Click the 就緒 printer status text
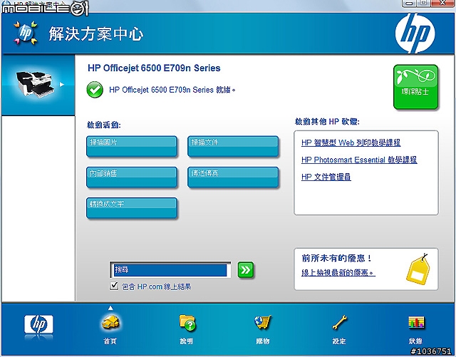 (x=225, y=90)
